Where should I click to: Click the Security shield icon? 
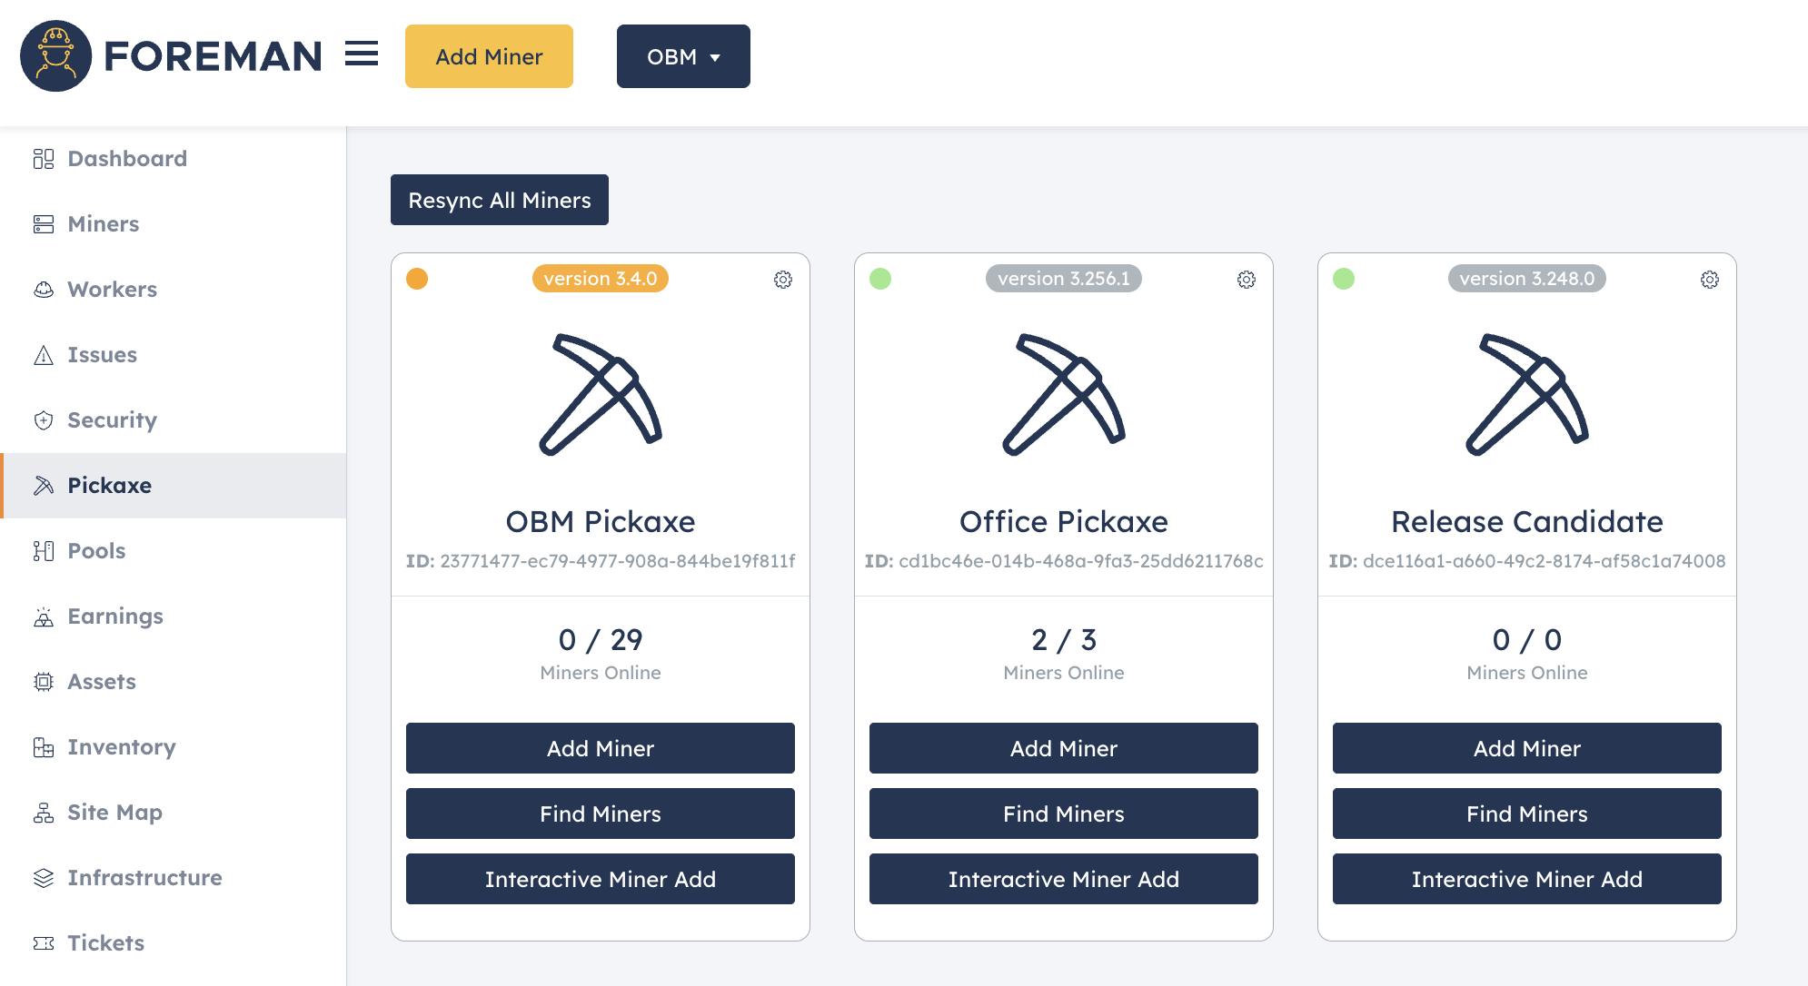click(x=44, y=420)
